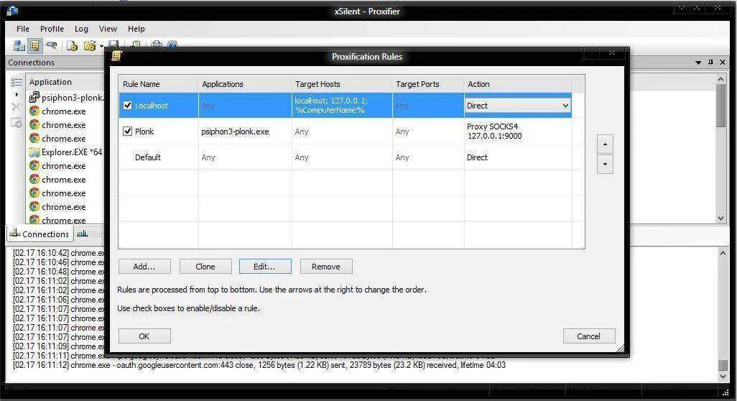Image resolution: width=737 pixels, height=401 pixels.
Task: Select the Default rule name
Action: click(x=147, y=157)
